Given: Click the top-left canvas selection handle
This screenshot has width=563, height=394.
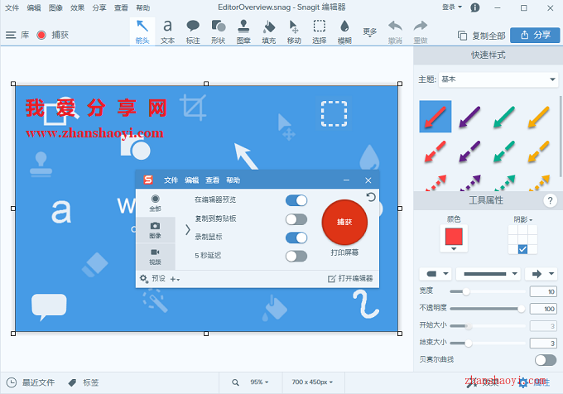Looking at the screenshot, I should (x=13, y=84).
